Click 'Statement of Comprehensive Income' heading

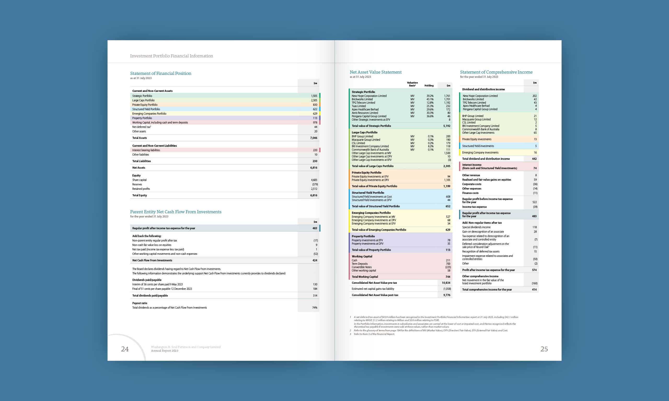point(496,72)
